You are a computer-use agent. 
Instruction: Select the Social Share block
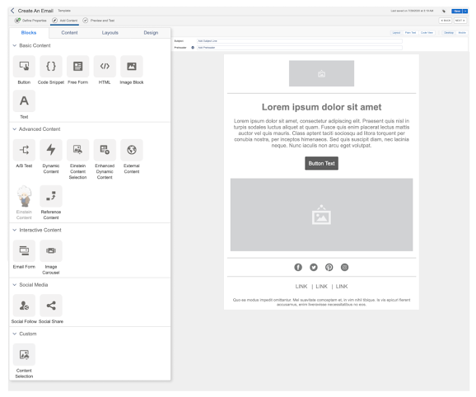pos(51,306)
